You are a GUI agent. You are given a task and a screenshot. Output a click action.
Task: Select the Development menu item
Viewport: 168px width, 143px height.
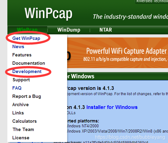pos(27,71)
